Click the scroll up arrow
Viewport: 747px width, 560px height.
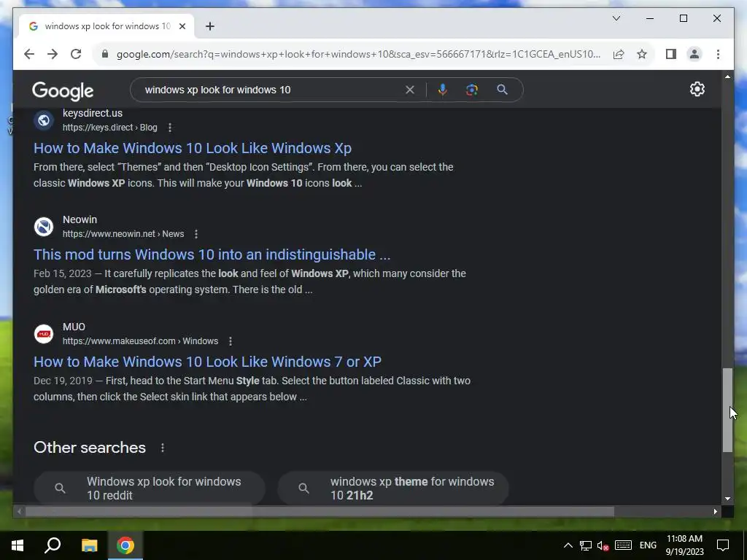727,76
